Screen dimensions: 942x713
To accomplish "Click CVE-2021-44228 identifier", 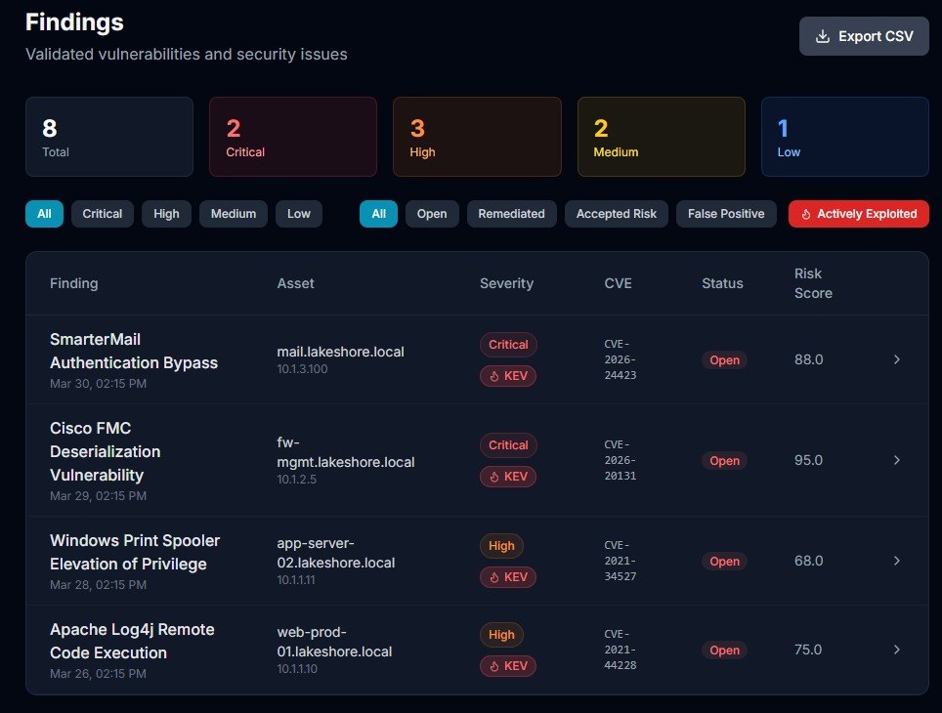I will 620,650.
